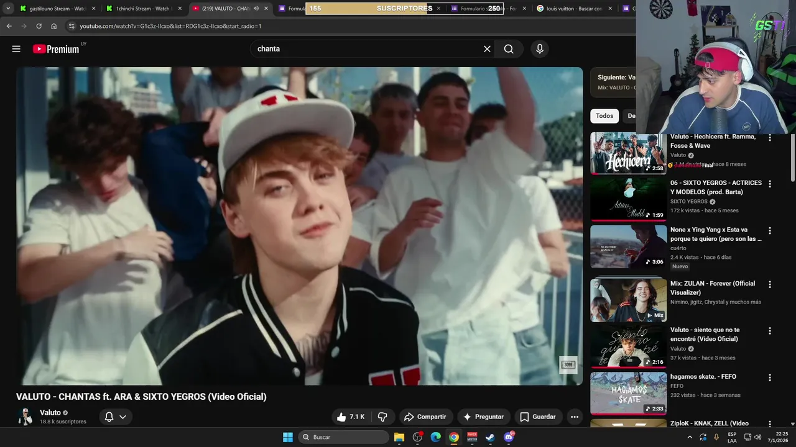Click the video player to pause
Image resolution: width=796 pixels, height=447 pixels.
299,226
